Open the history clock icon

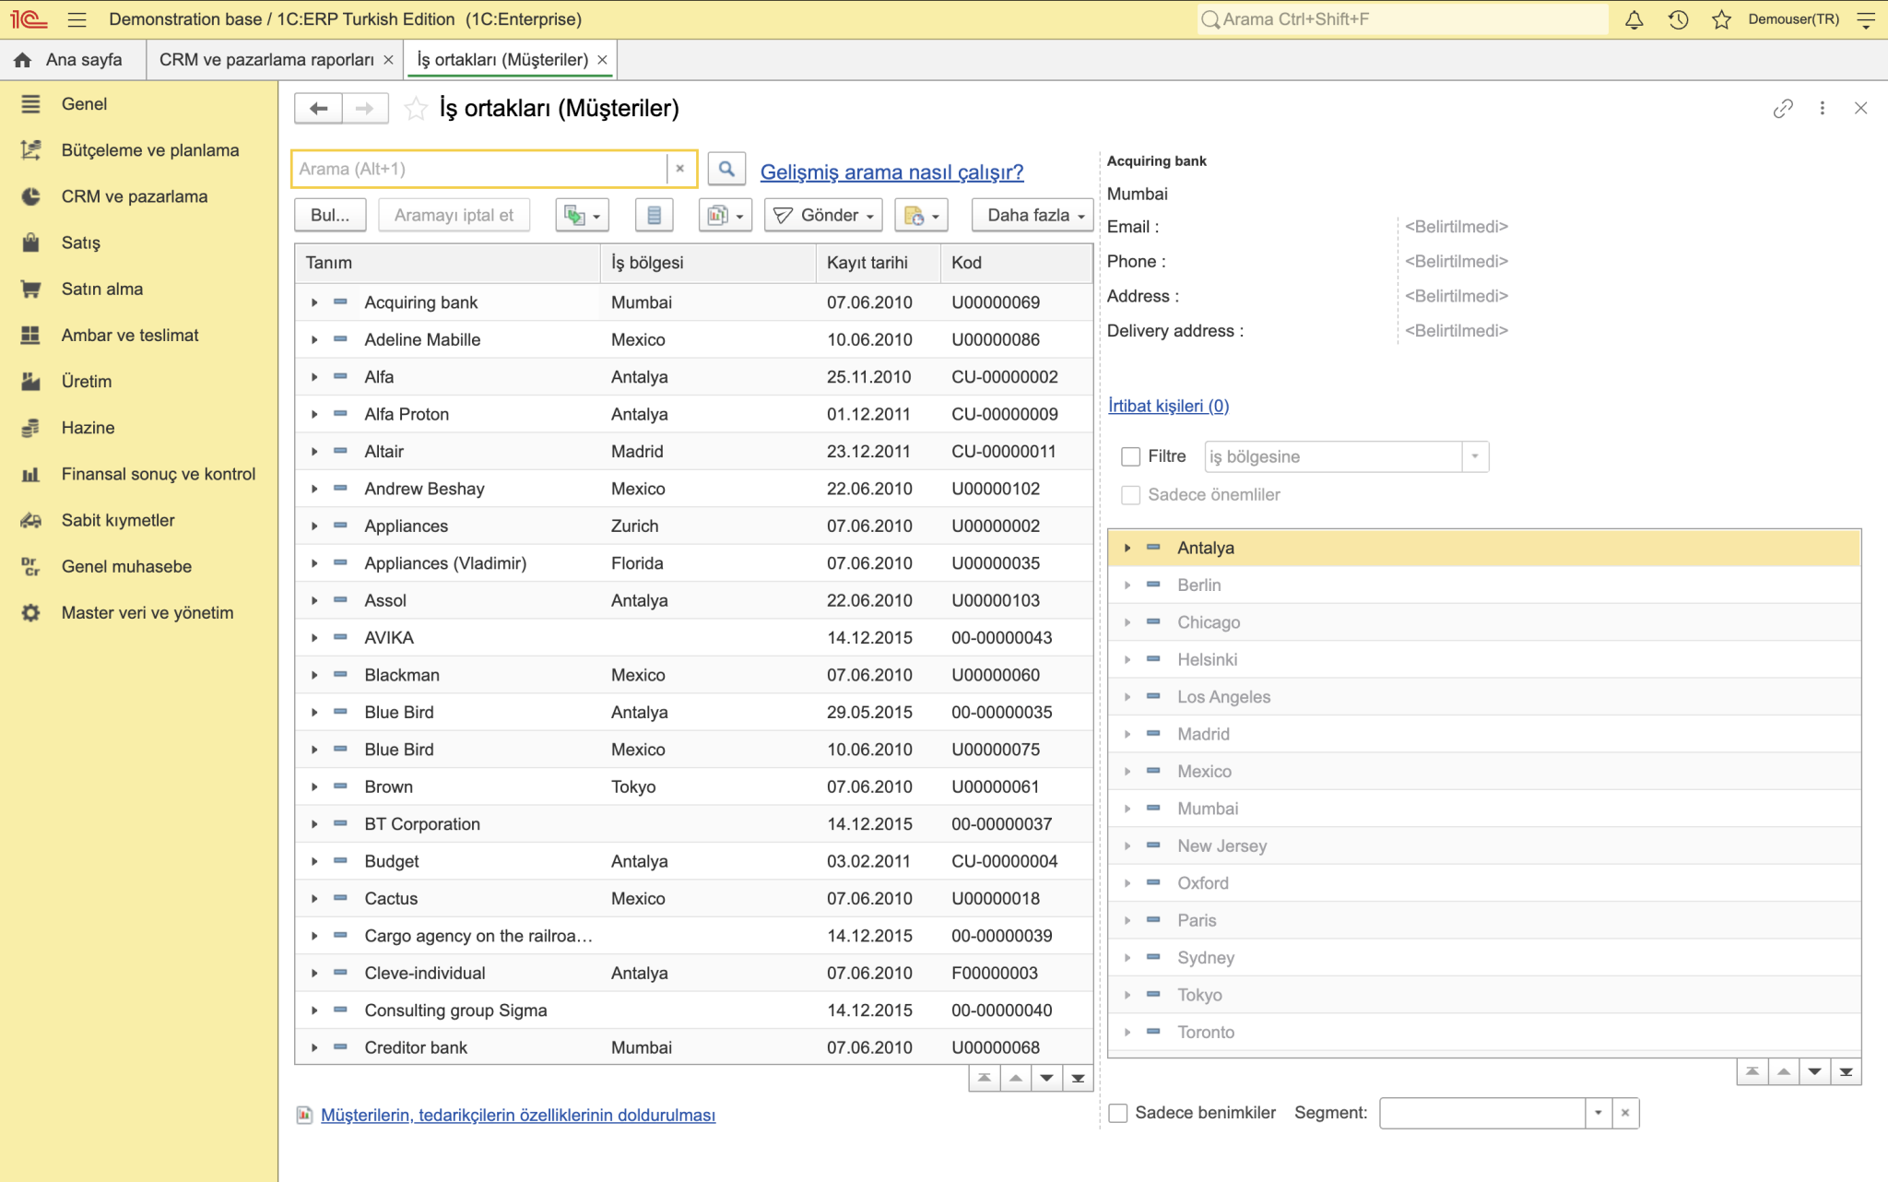click(x=1678, y=19)
